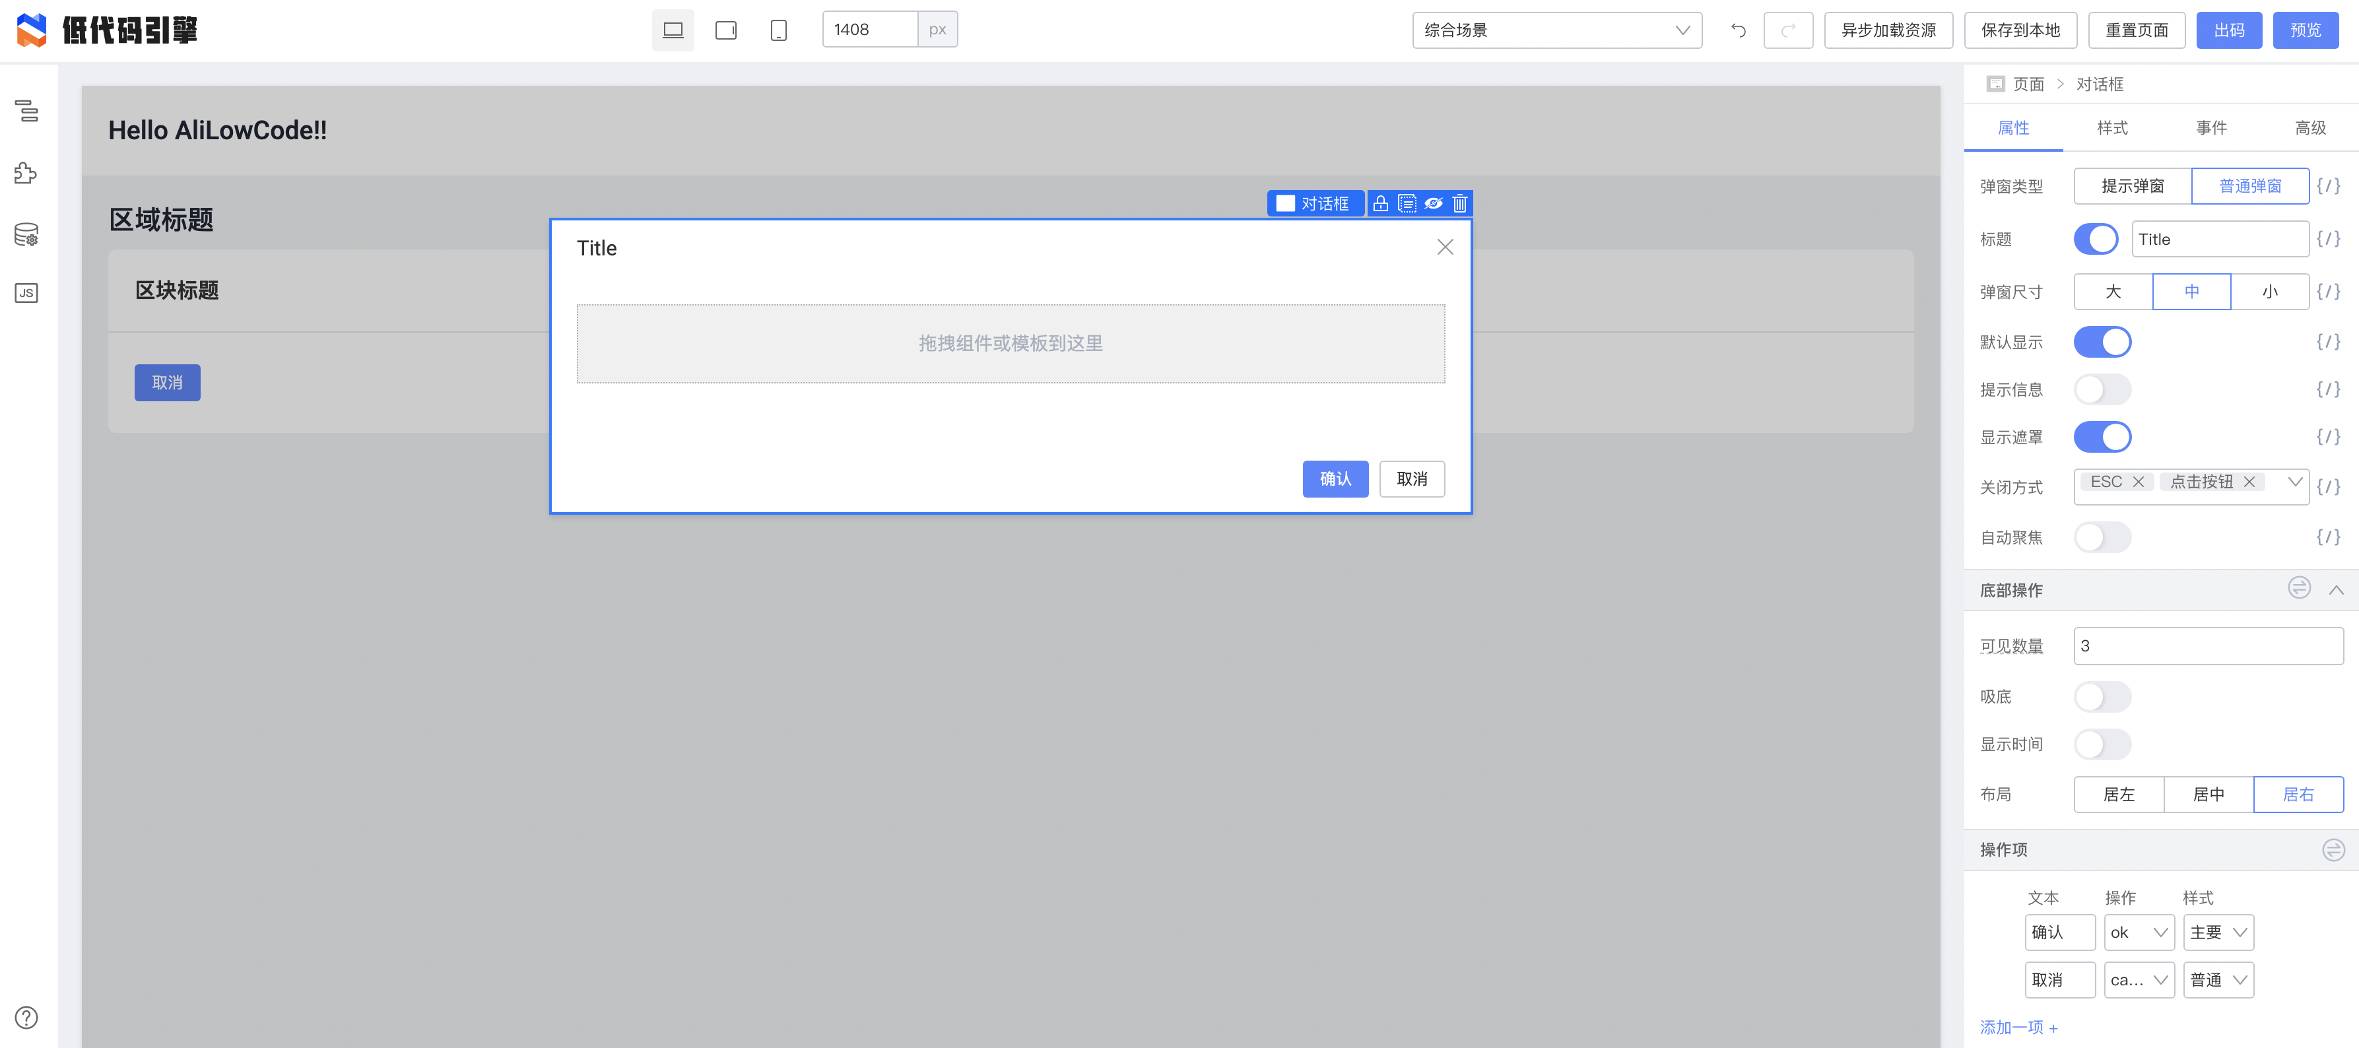The image size is (2359, 1048).
Task: Click the undo arrow icon
Action: tap(1738, 30)
